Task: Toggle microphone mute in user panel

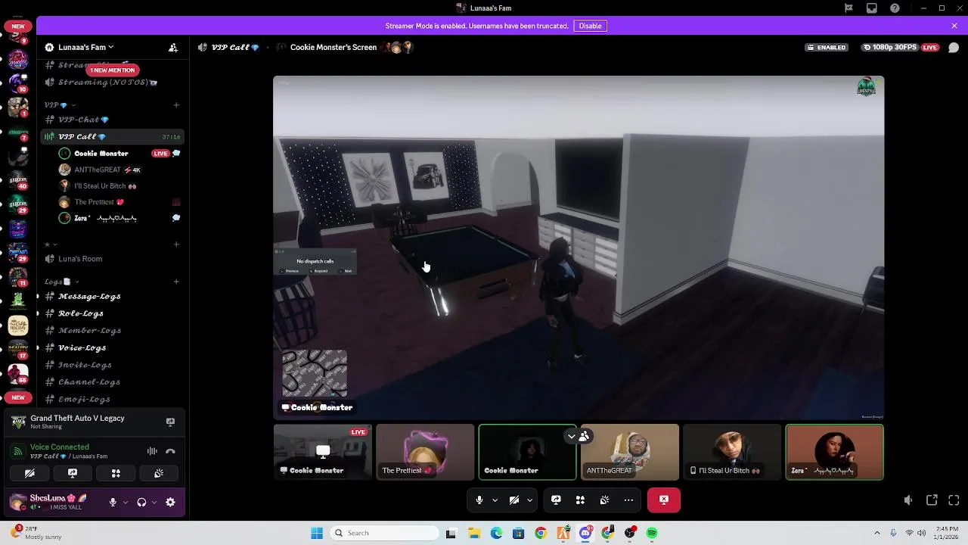Action: [113, 502]
